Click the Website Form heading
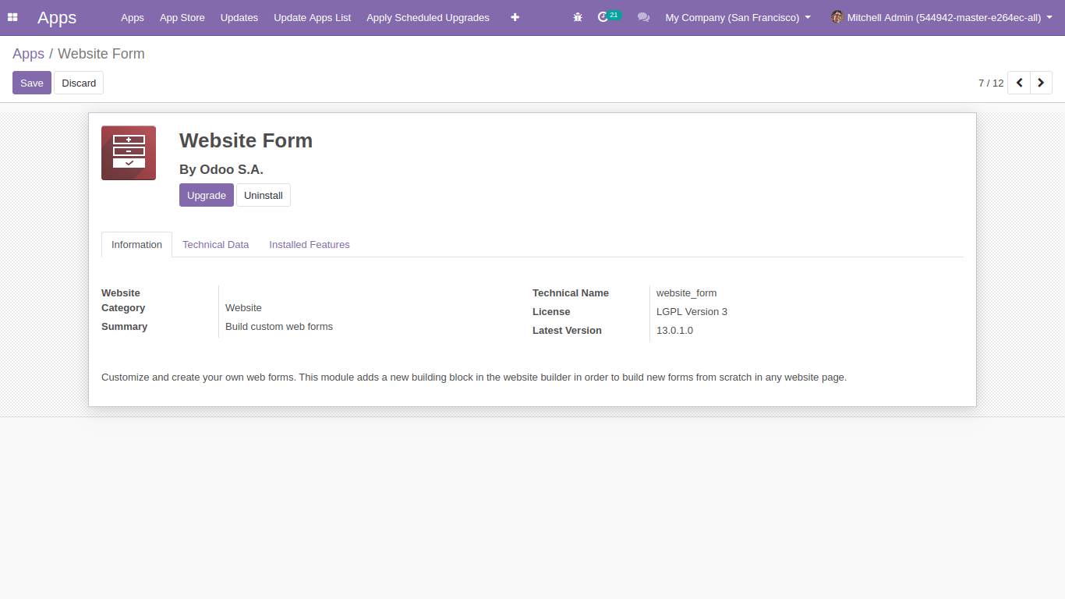Image resolution: width=1065 pixels, height=599 pixels. [x=246, y=140]
